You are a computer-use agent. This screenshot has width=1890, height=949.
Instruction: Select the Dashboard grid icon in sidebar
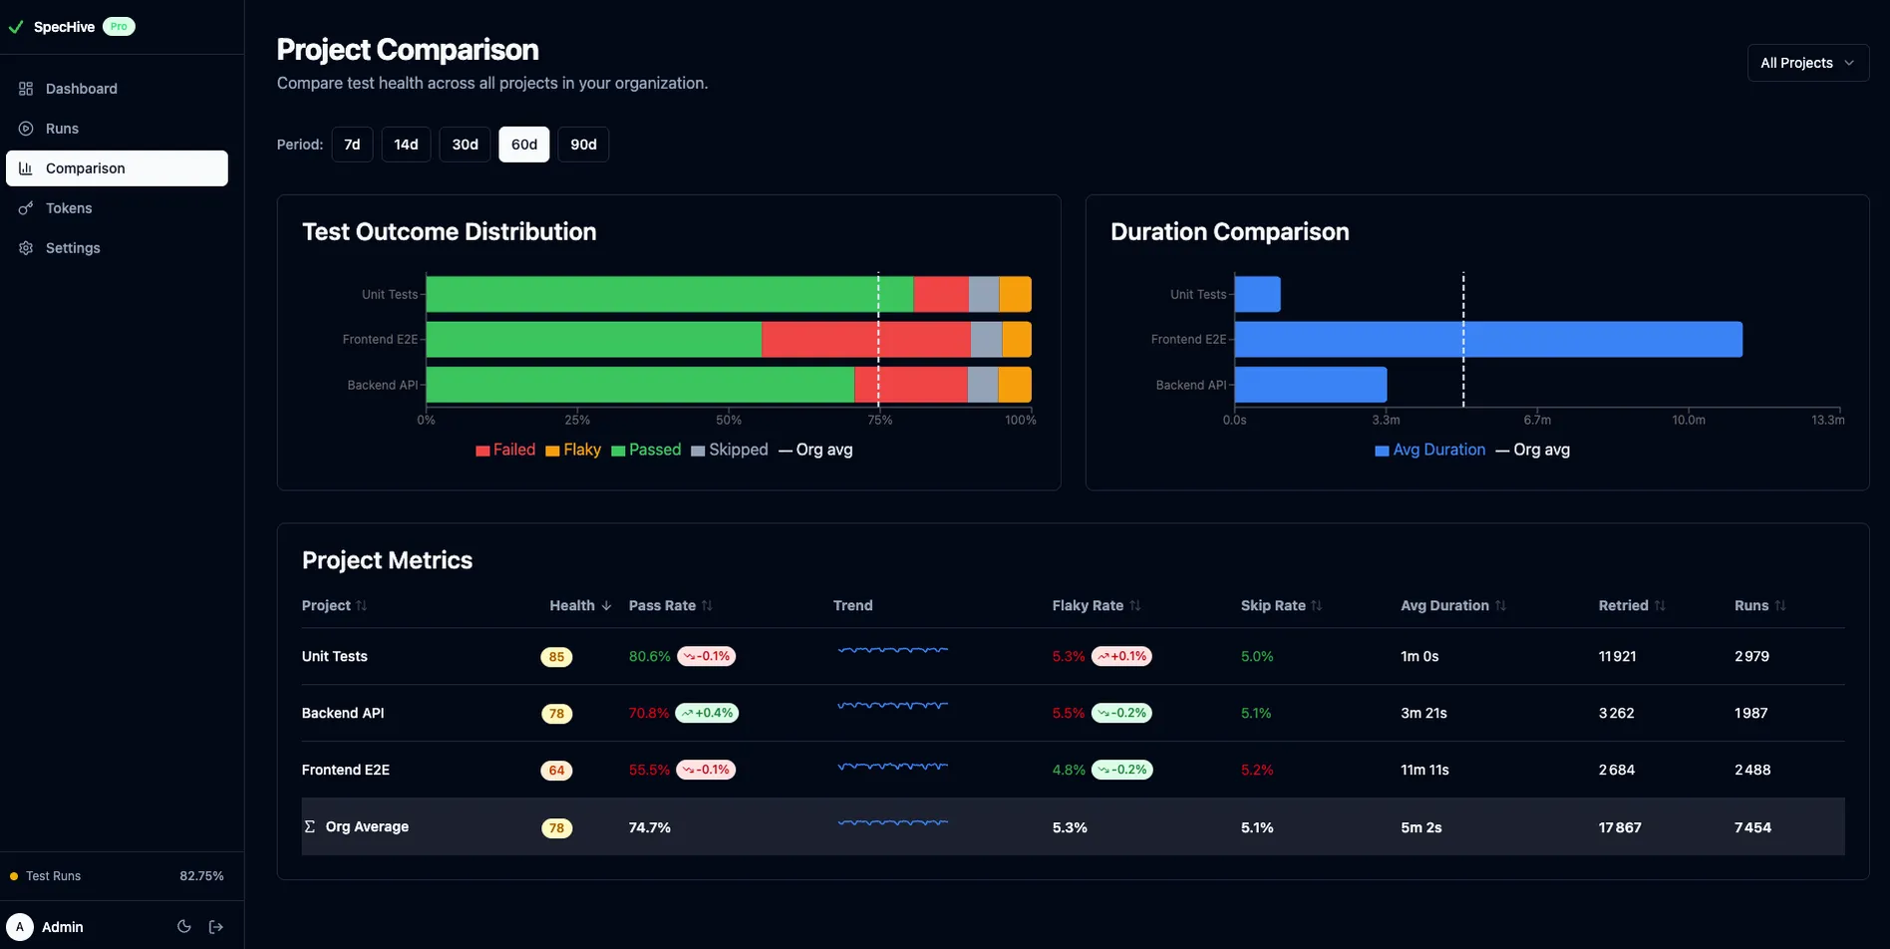[x=25, y=89]
